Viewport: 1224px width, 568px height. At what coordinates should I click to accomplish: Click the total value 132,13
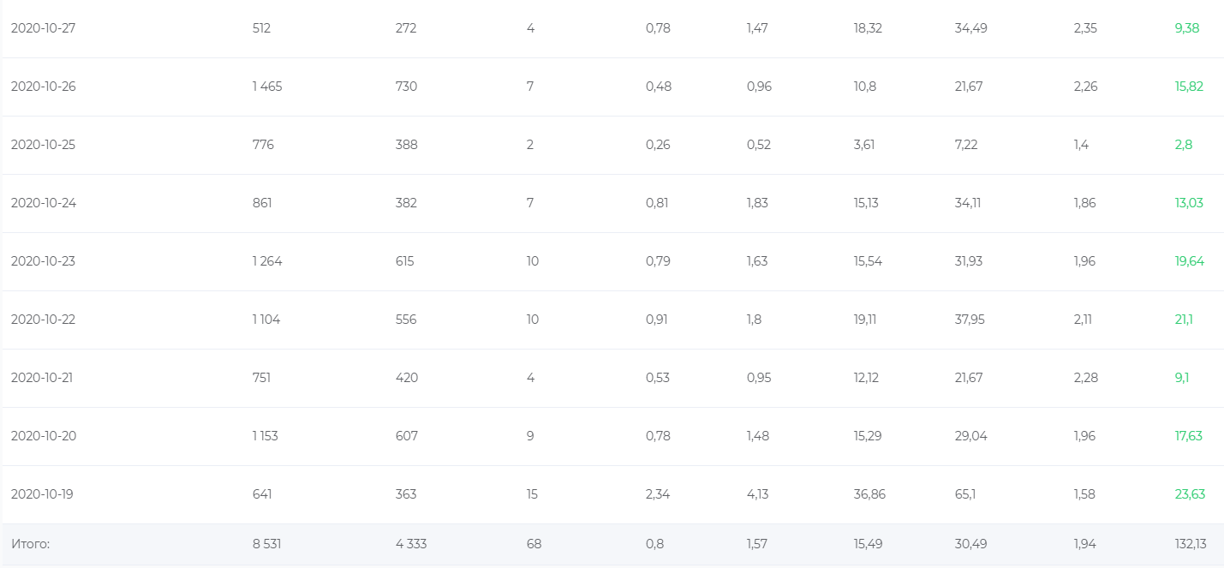click(x=1191, y=544)
